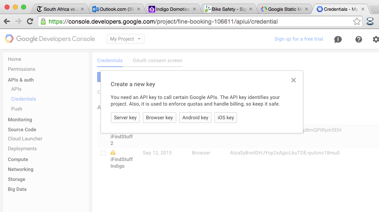
Task: Choose Browser key
Action: [160, 118]
